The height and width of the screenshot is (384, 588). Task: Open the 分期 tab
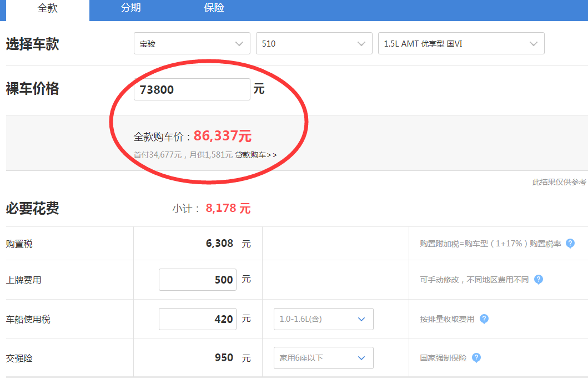(130, 8)
